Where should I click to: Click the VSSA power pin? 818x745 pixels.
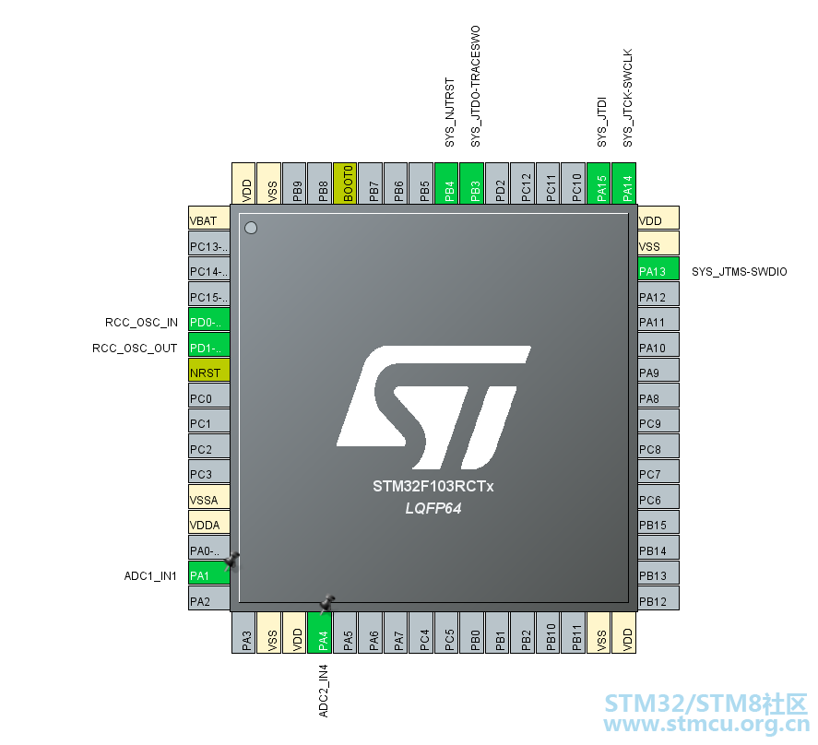tap(209, 497)
